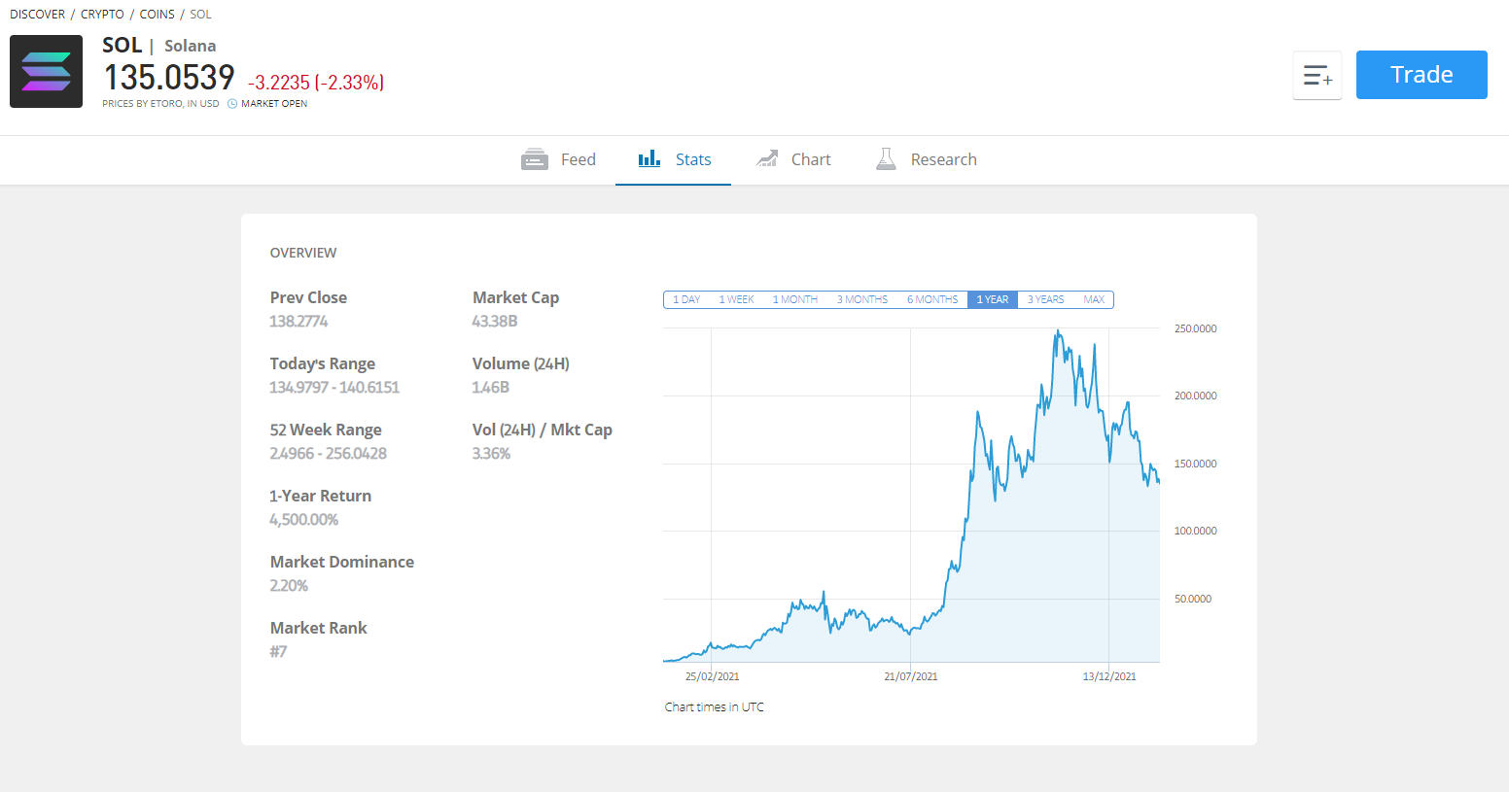
Task: Click Market Cap value 43.38B
Action: click(x=495, y=322)
